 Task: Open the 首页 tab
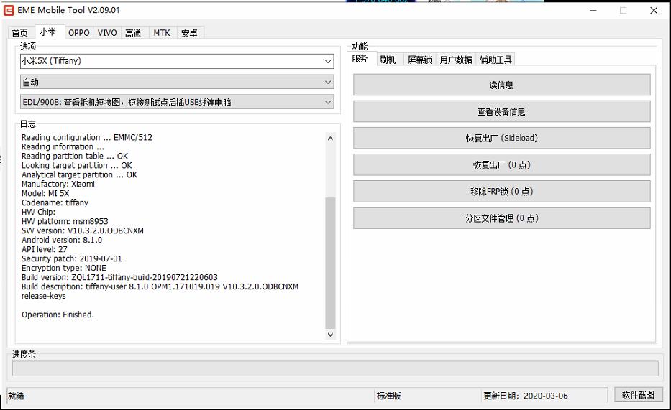coord(19,33)
